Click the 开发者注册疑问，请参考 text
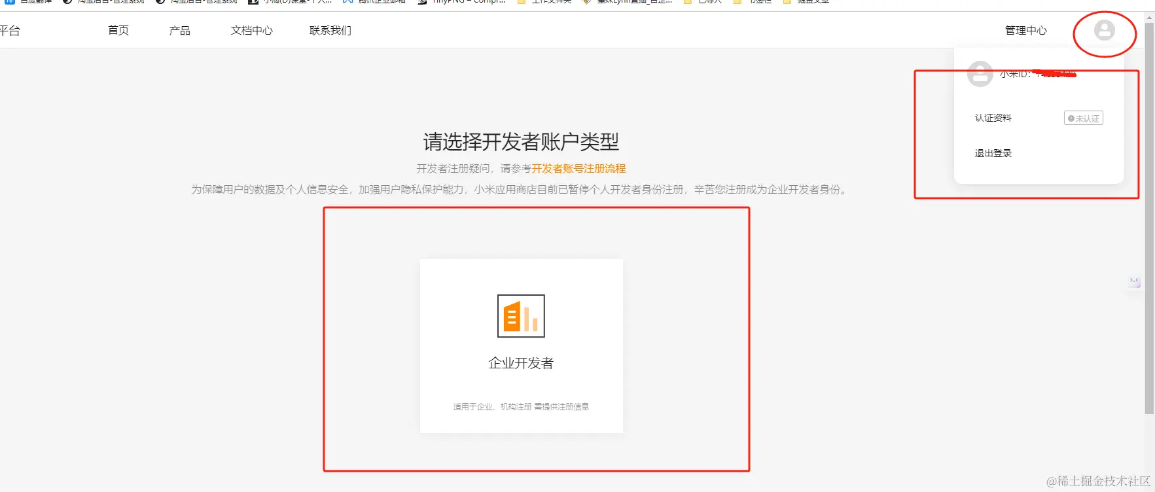 point(474,169)
